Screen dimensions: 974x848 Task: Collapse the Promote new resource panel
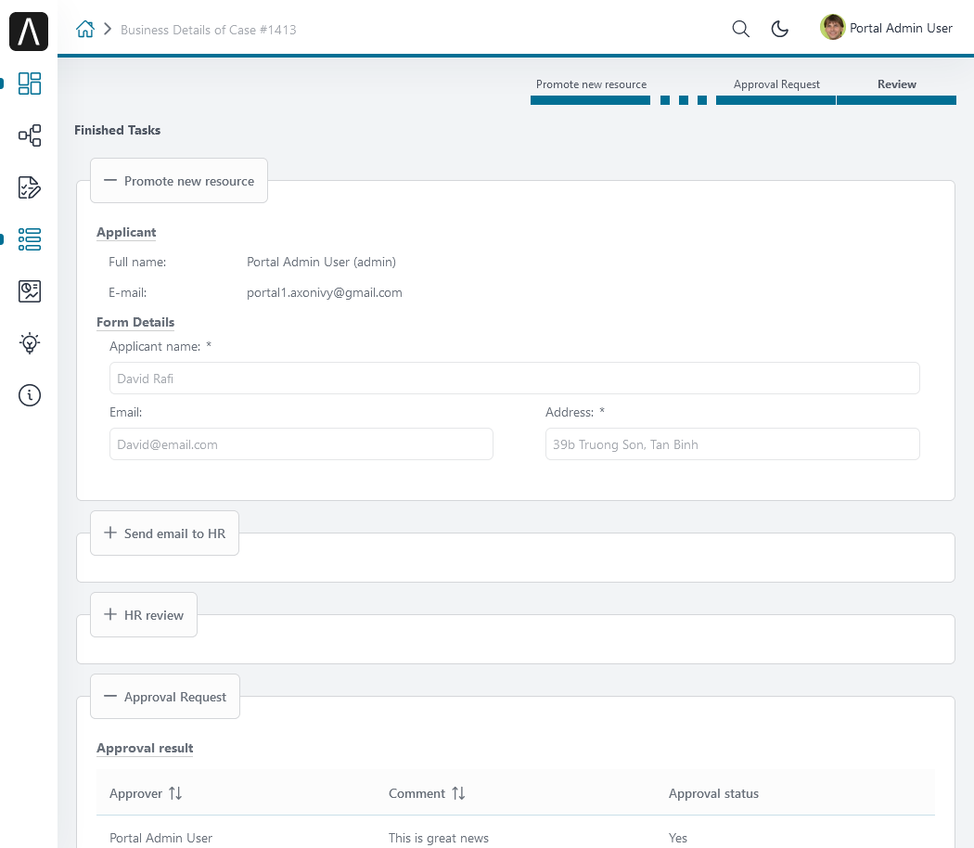click(x=179, y=181)
